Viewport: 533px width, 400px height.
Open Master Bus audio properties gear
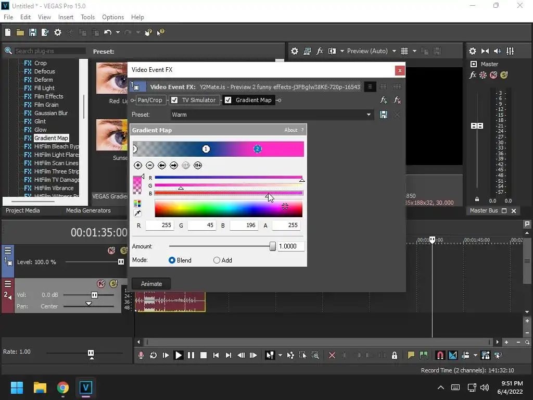[x=473, y=51]
